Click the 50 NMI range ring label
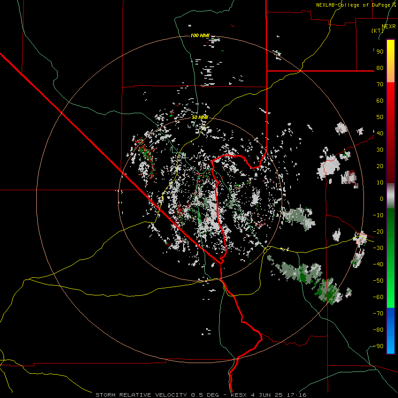Screen dimensions: 398x398 point(200,117)
